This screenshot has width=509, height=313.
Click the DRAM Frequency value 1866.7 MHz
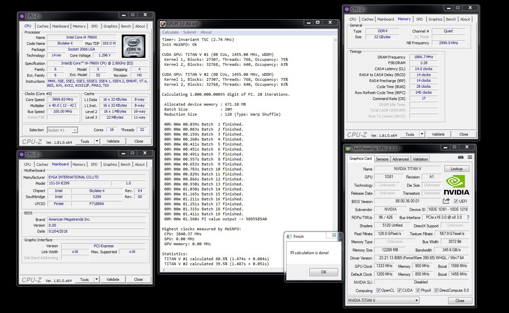tap(424, 57)
